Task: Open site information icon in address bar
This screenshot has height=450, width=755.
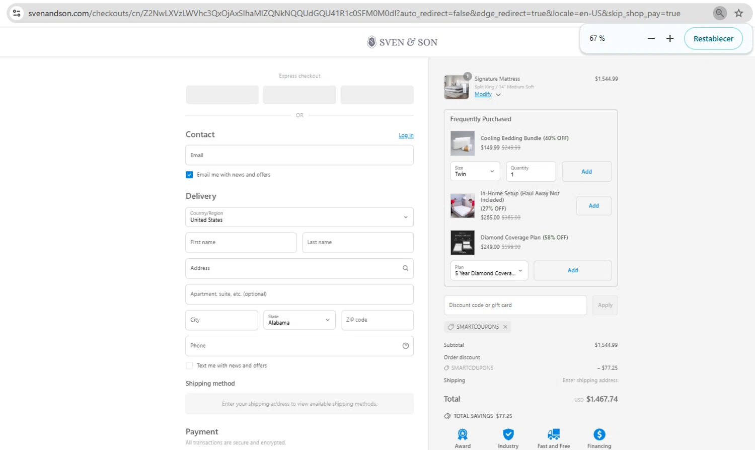Action: (x=17, y=13)
